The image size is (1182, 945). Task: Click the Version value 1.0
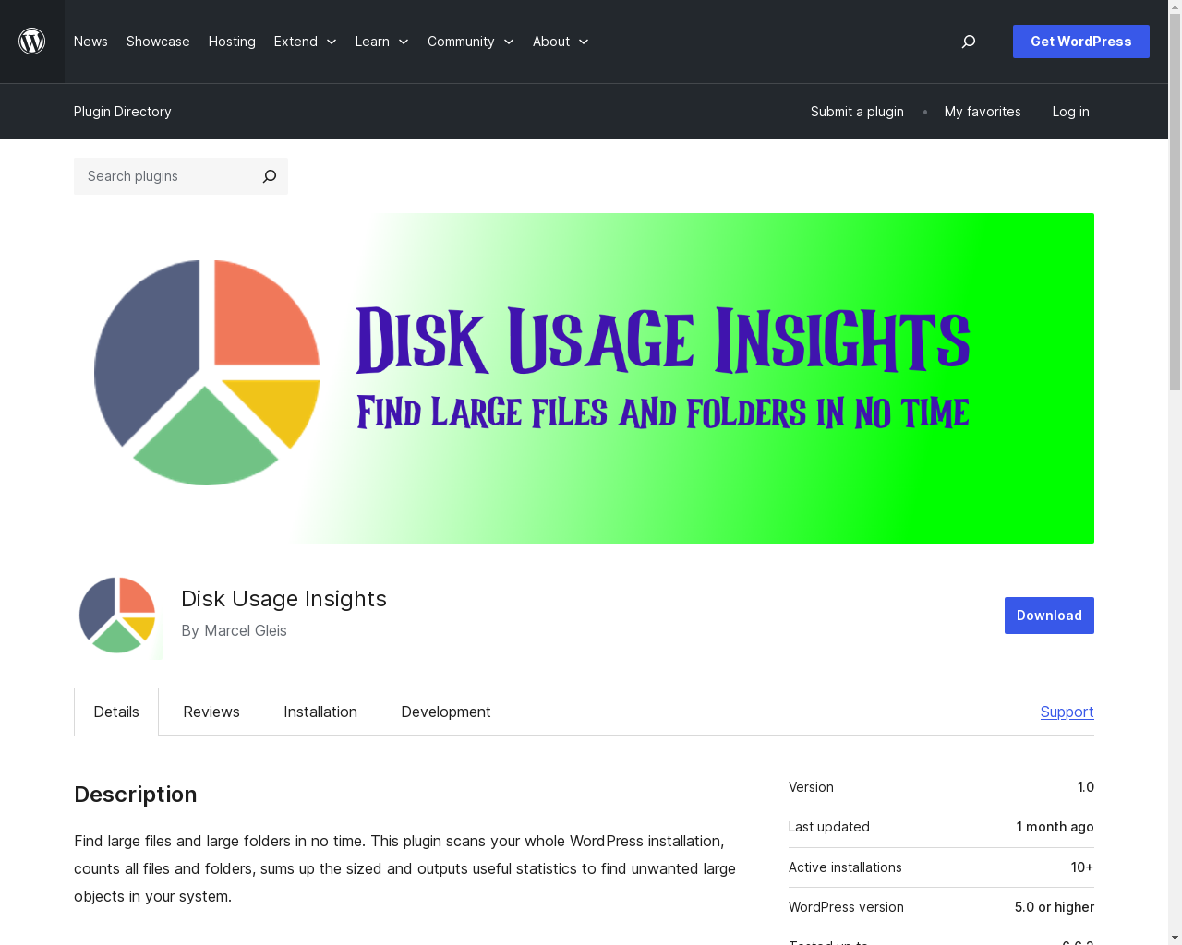click(x=1086, y=787)
